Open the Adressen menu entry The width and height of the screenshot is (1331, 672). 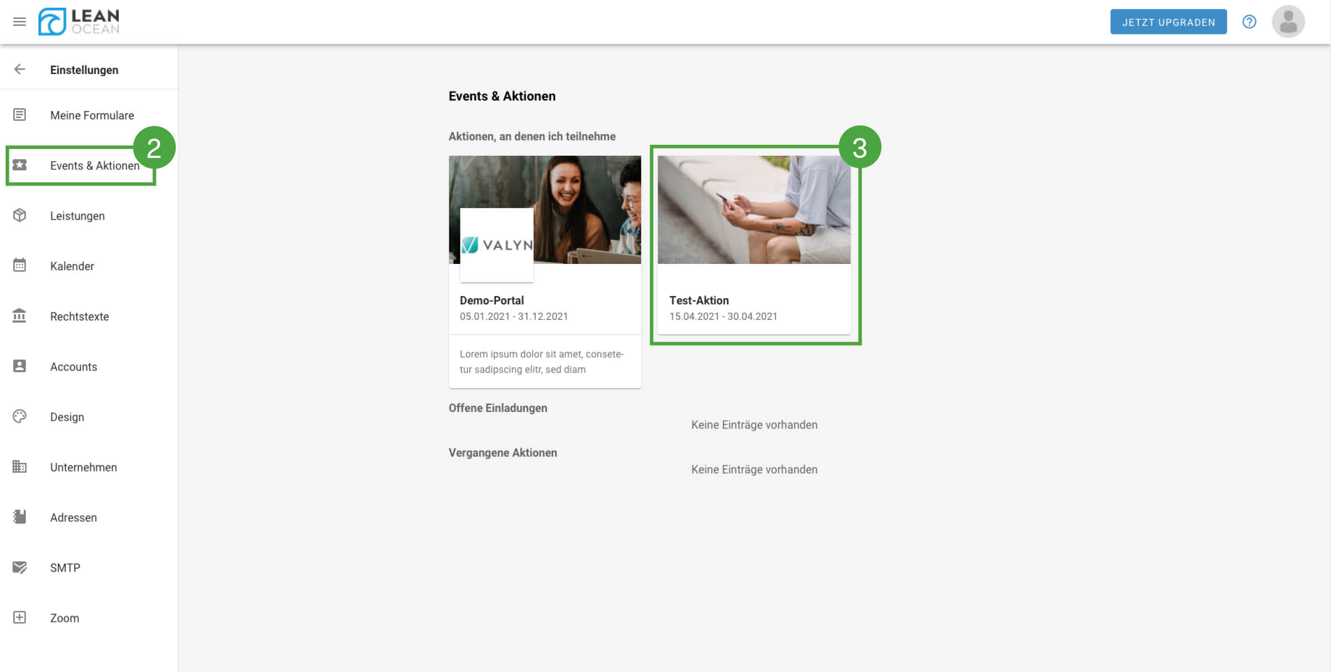coord(73,517)
